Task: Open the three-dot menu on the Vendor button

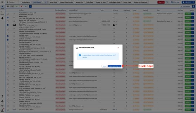Action: click(194, 2)
